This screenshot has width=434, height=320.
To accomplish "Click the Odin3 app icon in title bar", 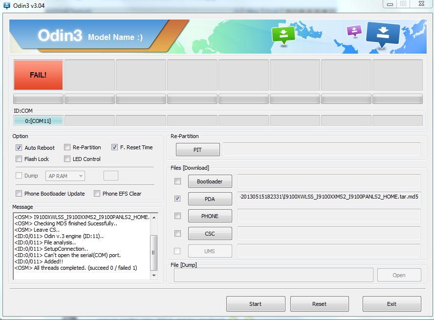I will click(x=6, y=5).
